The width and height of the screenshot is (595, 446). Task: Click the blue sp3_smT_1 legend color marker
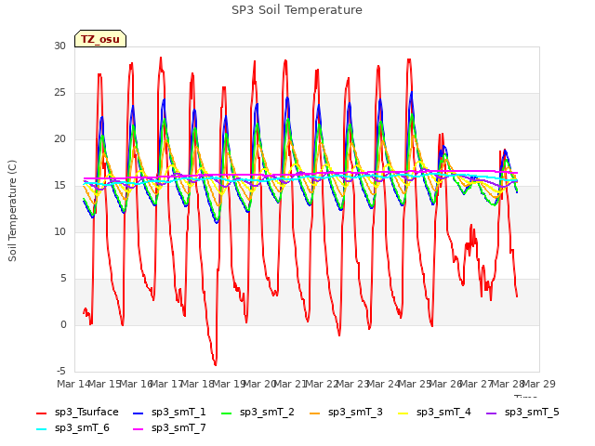click(x=139, y=413)
